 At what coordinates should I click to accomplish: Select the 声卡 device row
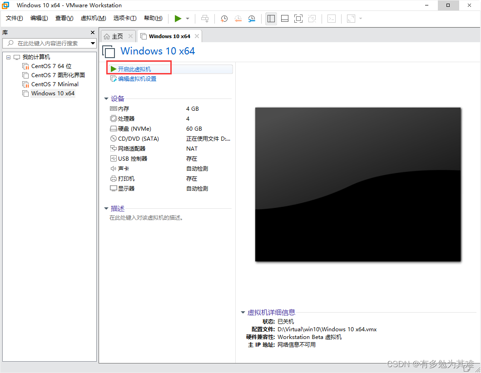click(x=170, y=168)
